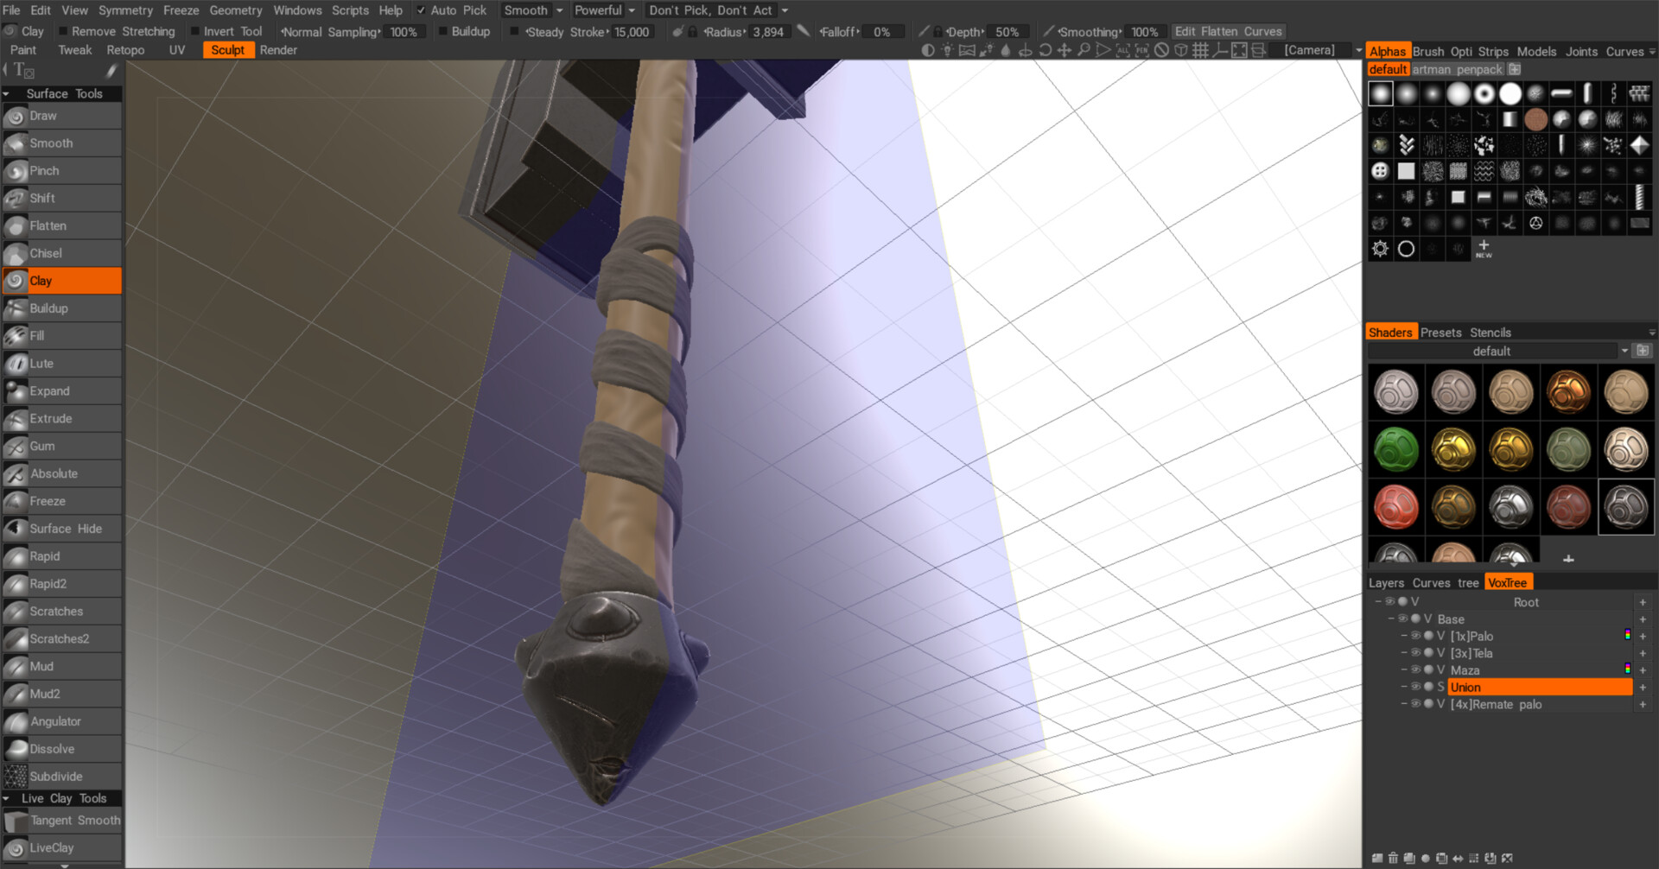Image resolution: width=1659 pixels, height=869 pixels.
Task: Click the Smoothing 100% value slider
Action: click(1144, 32)
